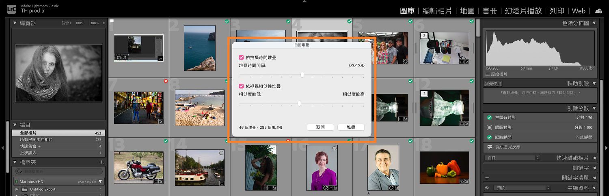The height and width of the screenshot is (196, 609).
Task: Collapse the 導覽器 panel
Action: [x=15, y=23]
